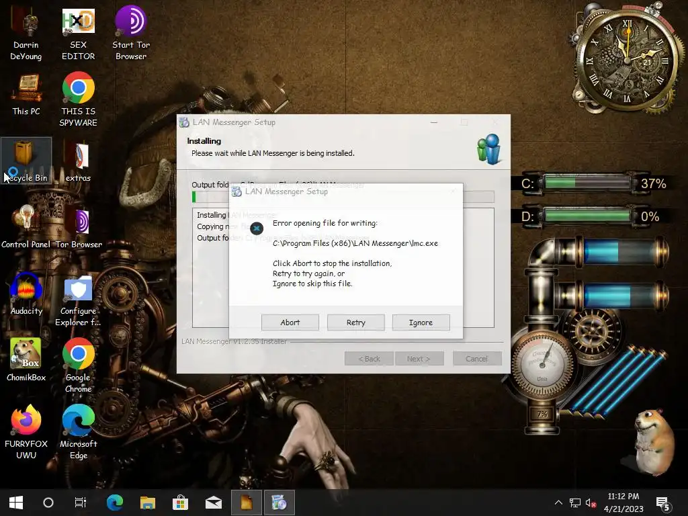Screen dimensions: 688x516
Task: Launch the Start Tor Browser shortcut
Action: coord(131,34)
